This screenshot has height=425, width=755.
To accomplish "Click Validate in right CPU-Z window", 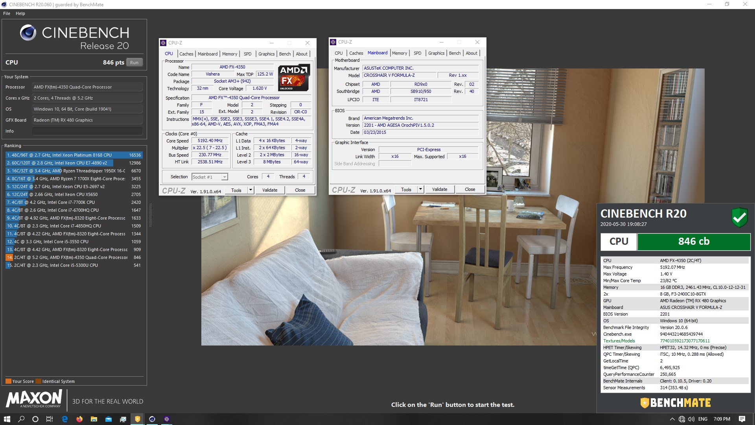I will click(440, 189).
